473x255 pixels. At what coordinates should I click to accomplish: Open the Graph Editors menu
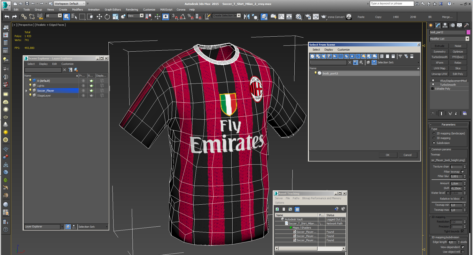pos(112,10)
